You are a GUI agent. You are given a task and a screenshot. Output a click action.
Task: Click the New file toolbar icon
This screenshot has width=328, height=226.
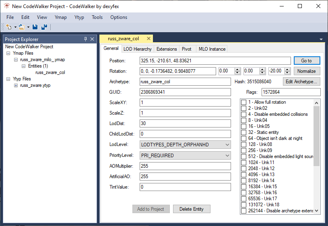[9, 27]
